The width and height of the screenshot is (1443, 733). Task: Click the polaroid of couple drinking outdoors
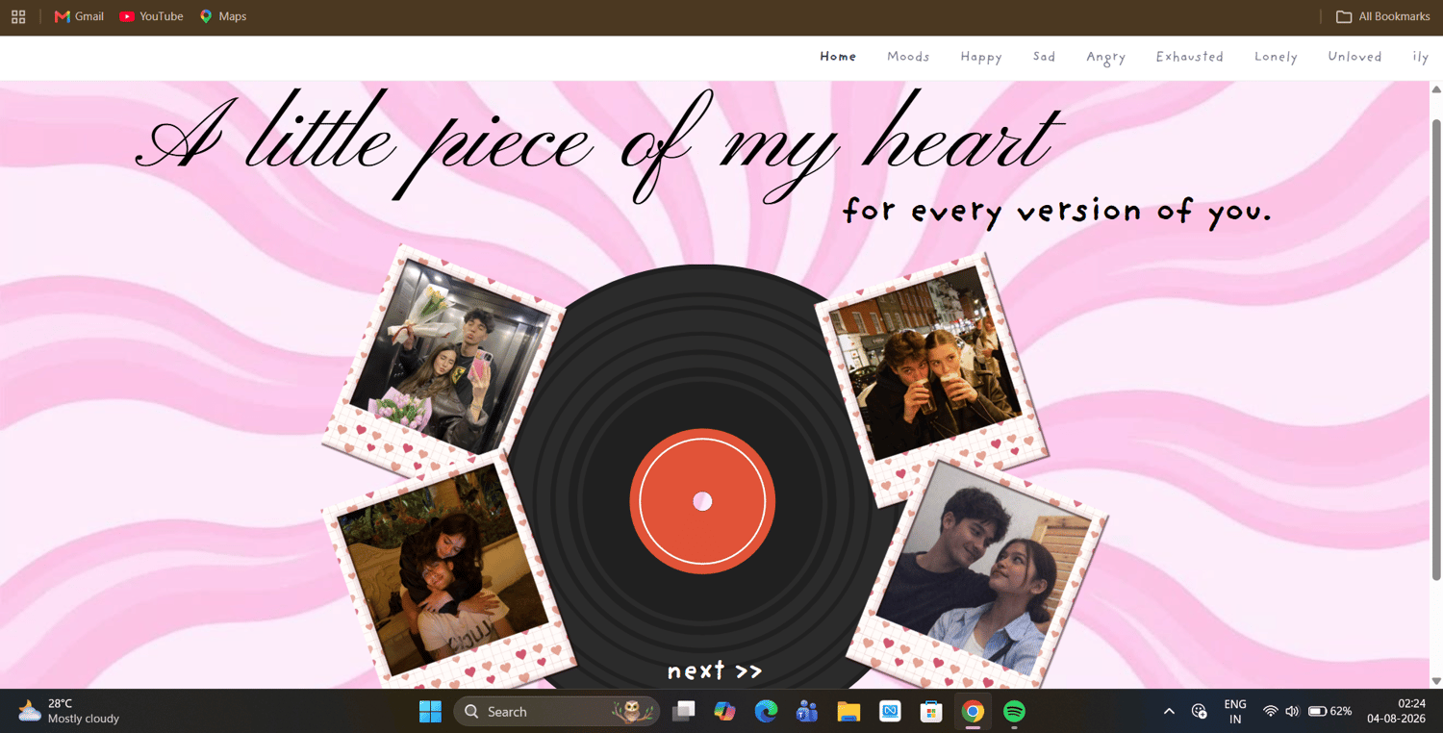click(931, 380)
